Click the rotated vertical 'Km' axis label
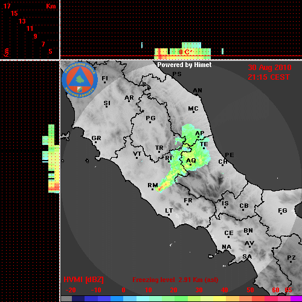This screenshot has width=302, height=302. pos(7,53)
